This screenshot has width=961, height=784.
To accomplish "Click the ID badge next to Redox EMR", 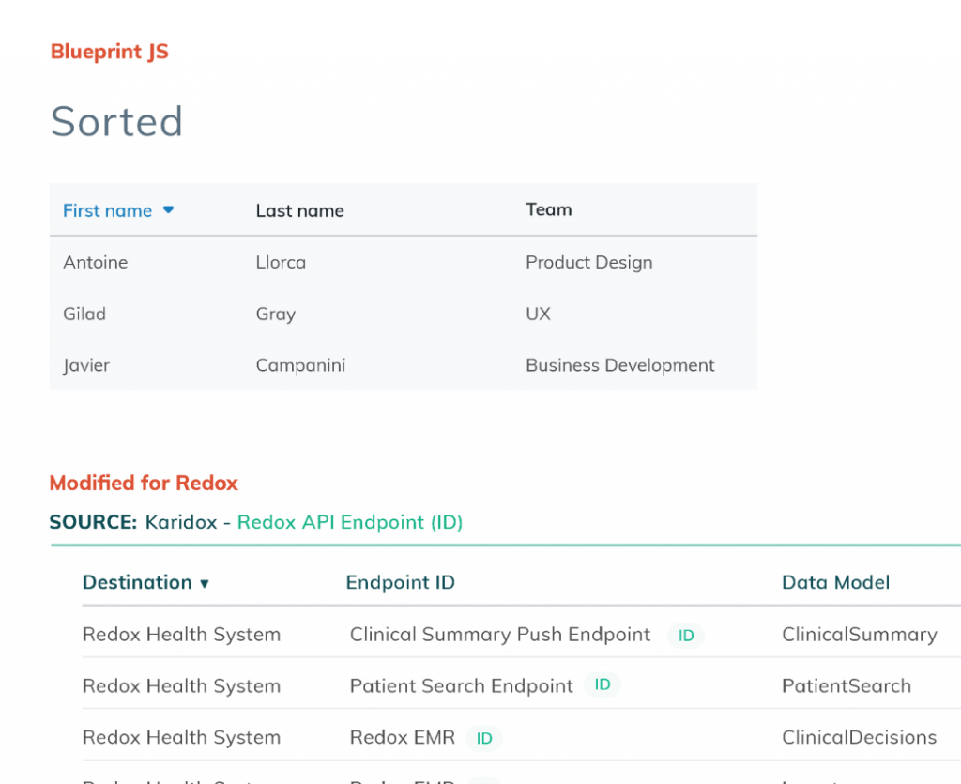I will click(x=484, y=739).
